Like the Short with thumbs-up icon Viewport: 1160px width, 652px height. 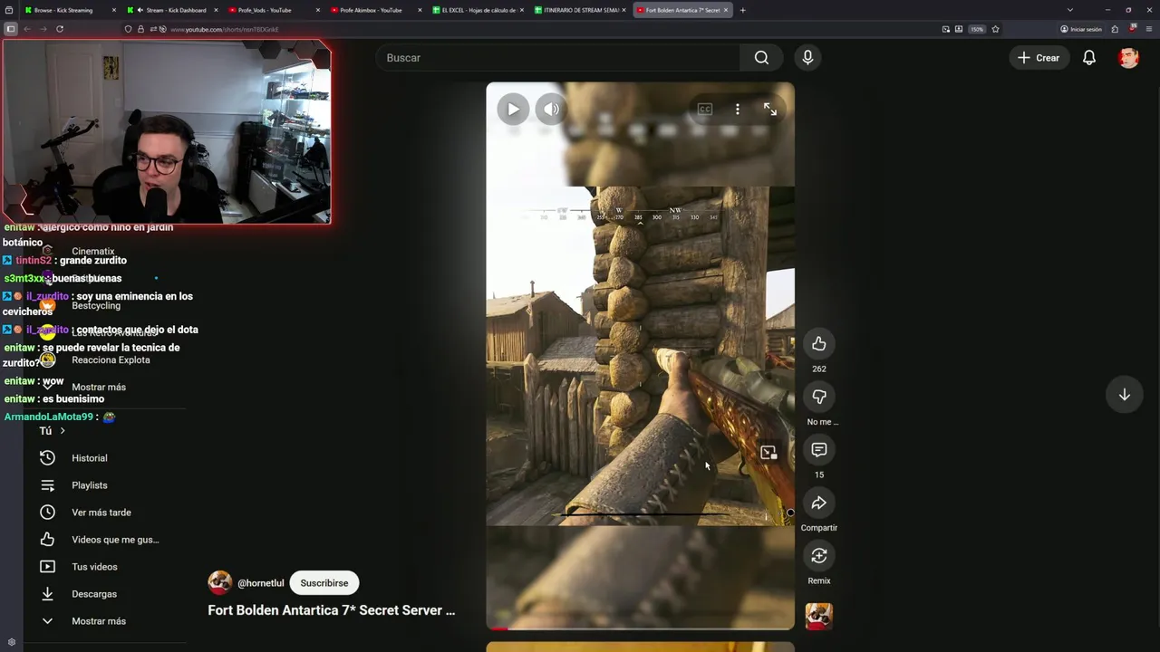(819, 343)
